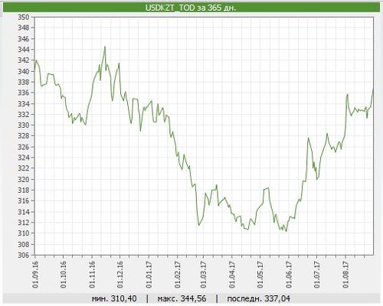Screen dimensions: 383x306
Task: Select the 01.09.16 date label
Action: 35,275
